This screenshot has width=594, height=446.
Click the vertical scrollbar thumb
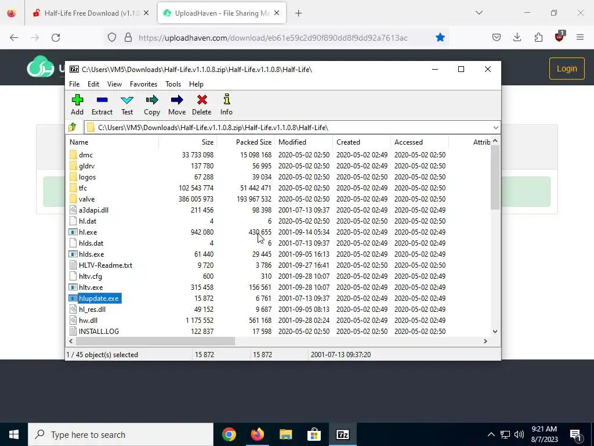495,178
